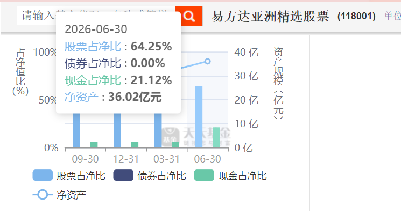Click the 12-31 blue stock ratio bar

(117, 130)
